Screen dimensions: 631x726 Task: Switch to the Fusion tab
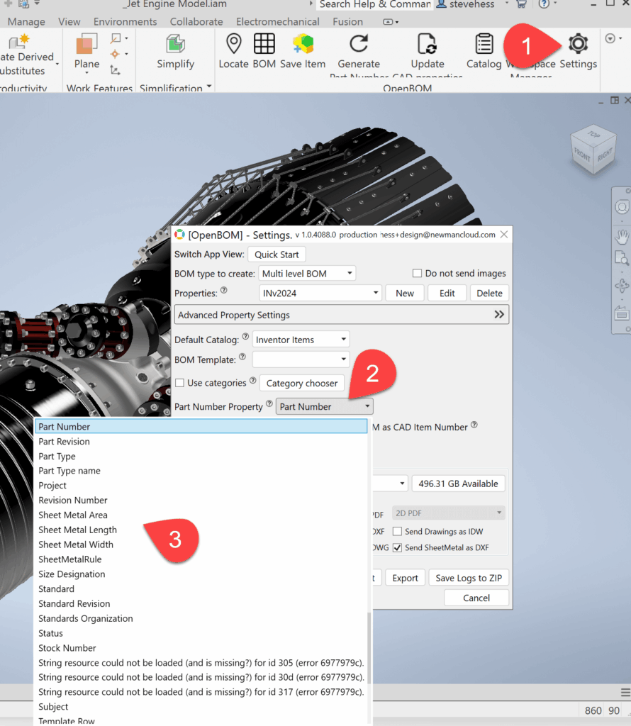pos(347,22)
